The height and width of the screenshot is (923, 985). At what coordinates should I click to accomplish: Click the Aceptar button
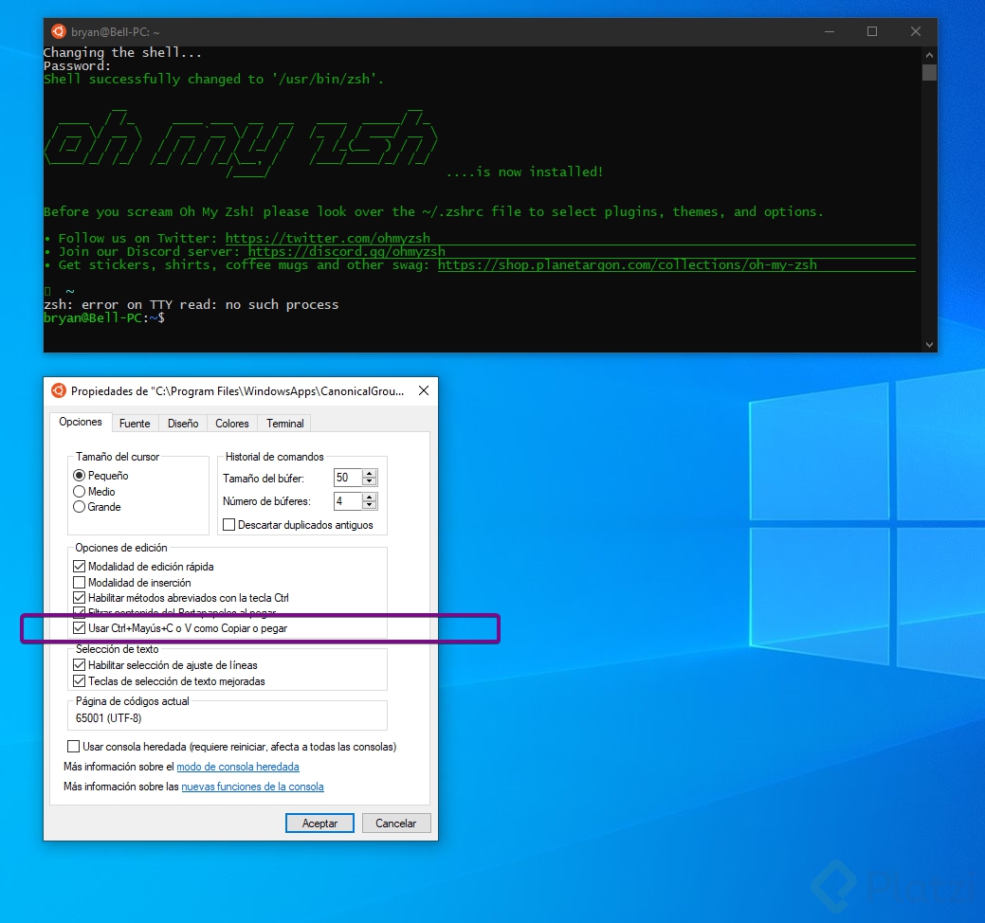click(319, 823)
